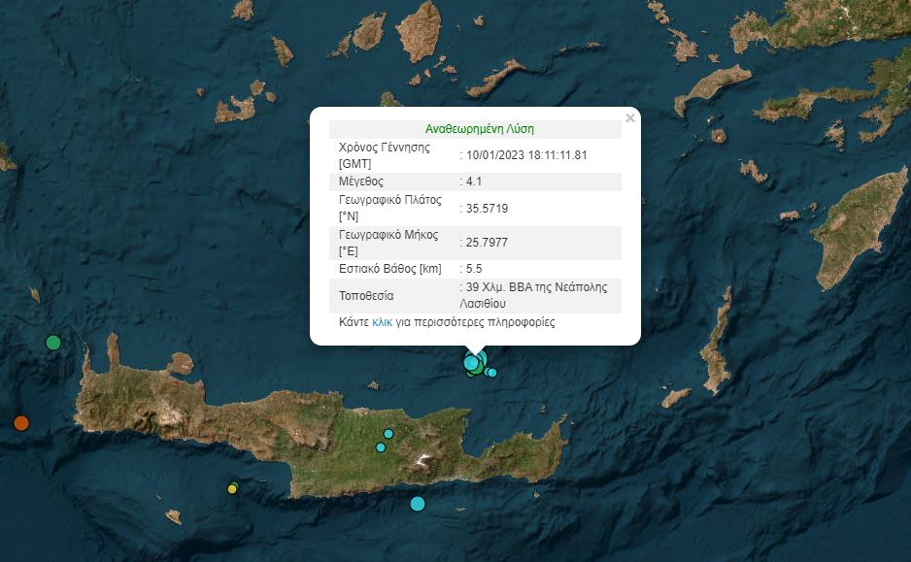Click the magnitude value 4.1

pos(474,182)
